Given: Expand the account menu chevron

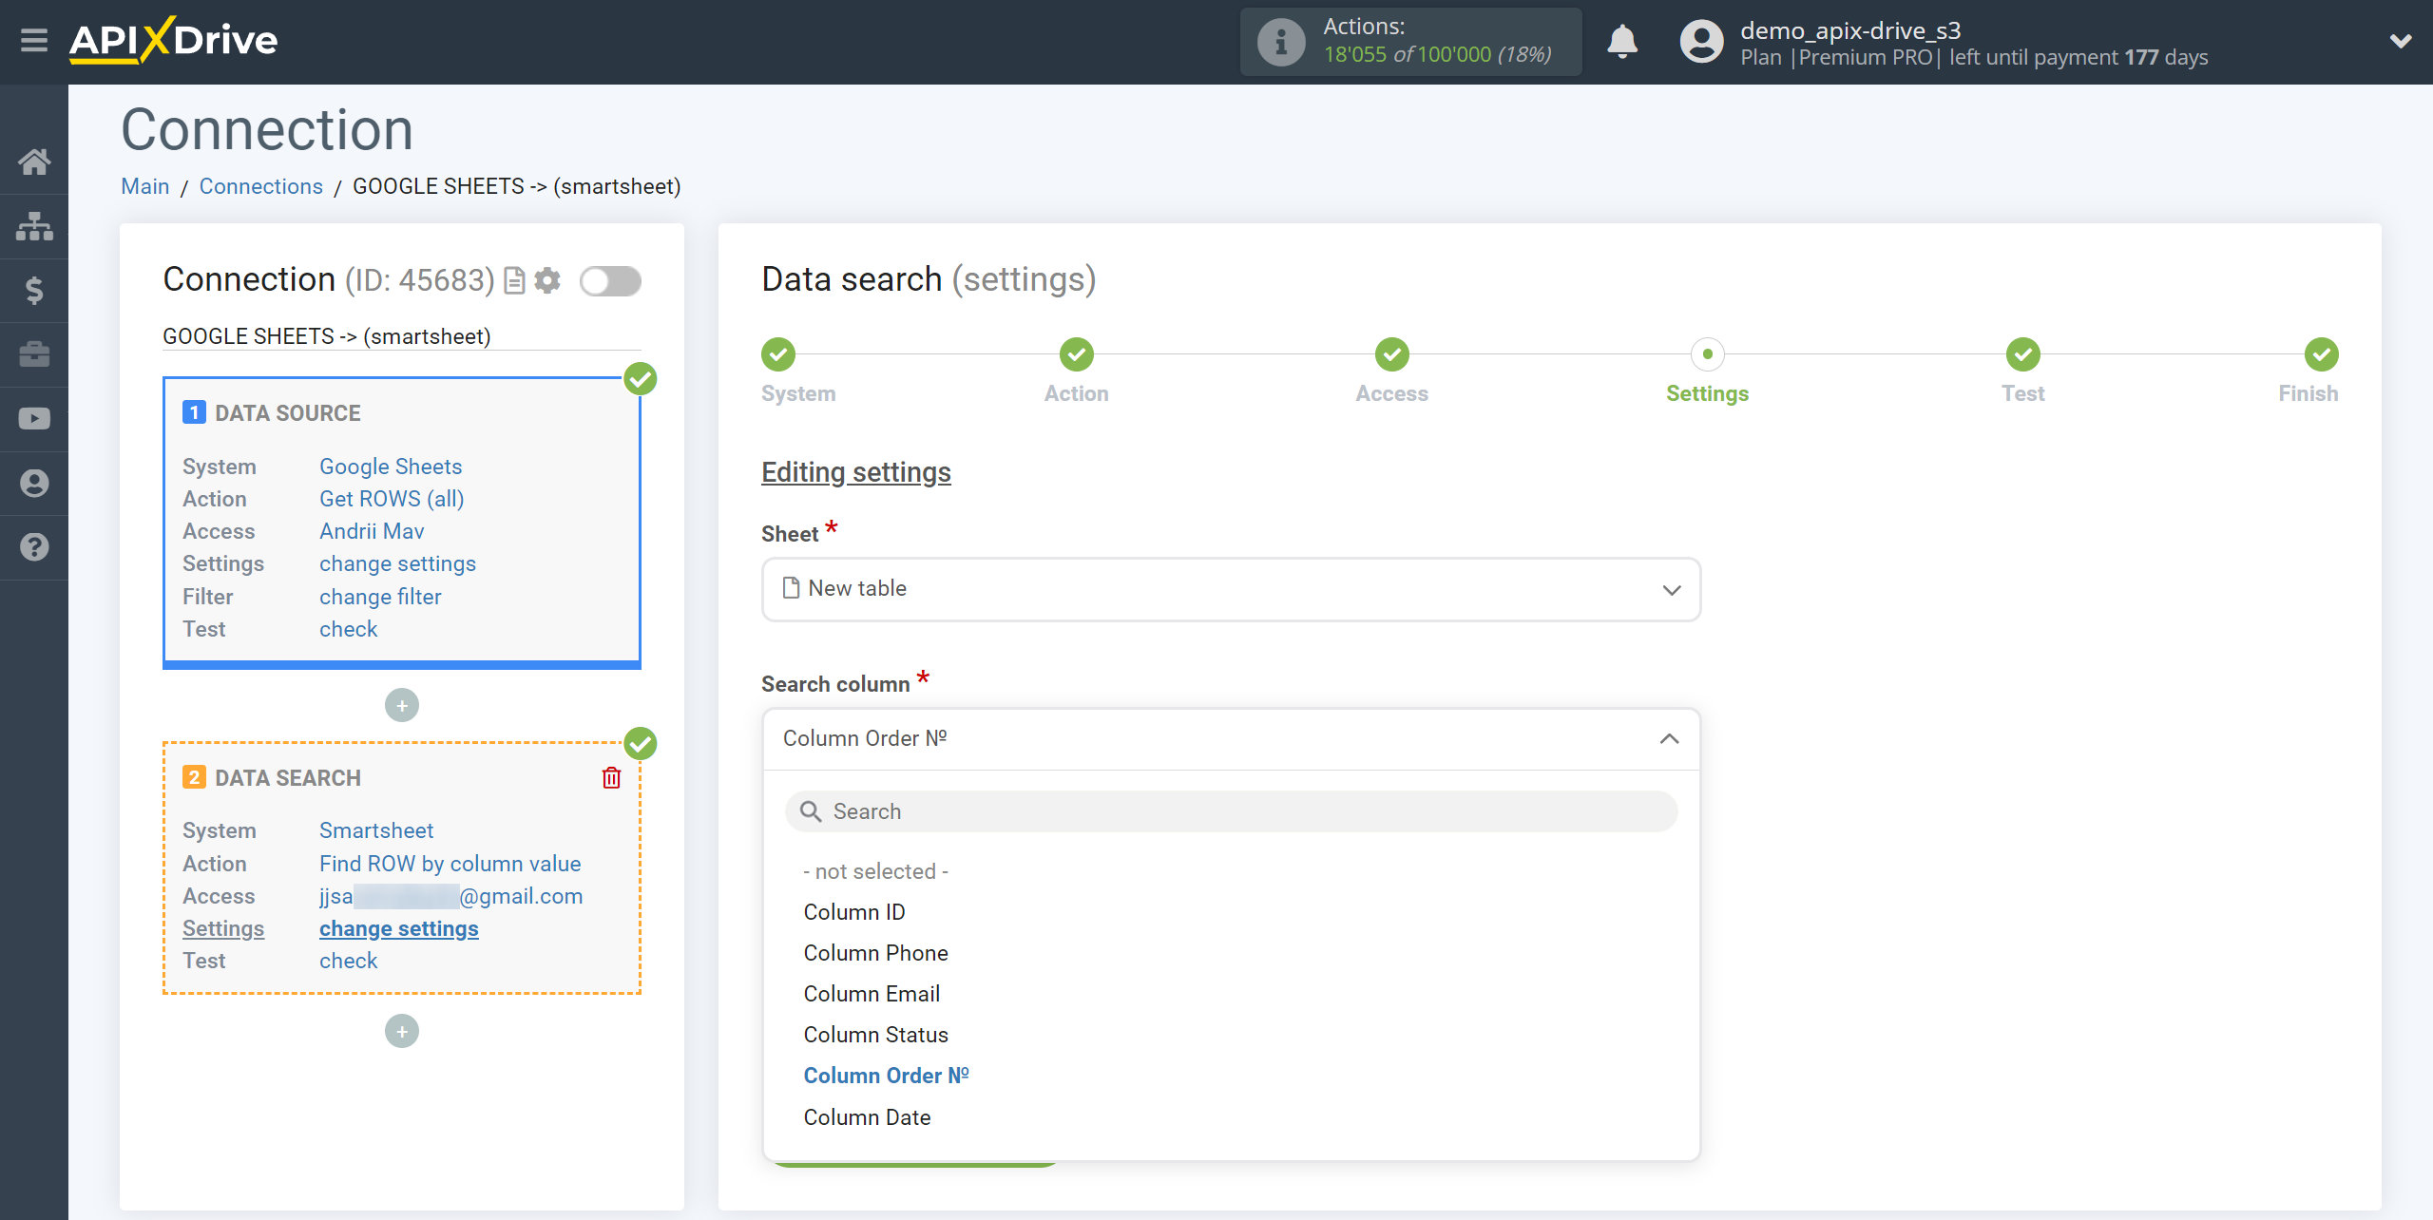Looking at the screenshot, I should tap(2401, 41).
